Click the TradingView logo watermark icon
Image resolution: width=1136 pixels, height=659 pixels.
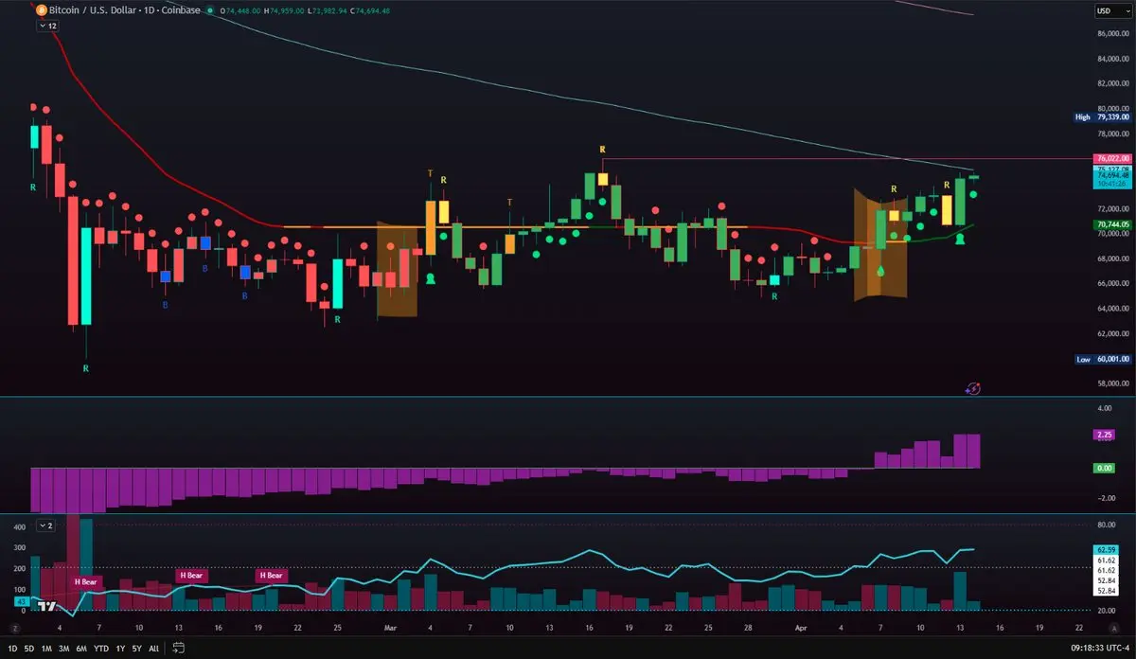coord(44,604)
